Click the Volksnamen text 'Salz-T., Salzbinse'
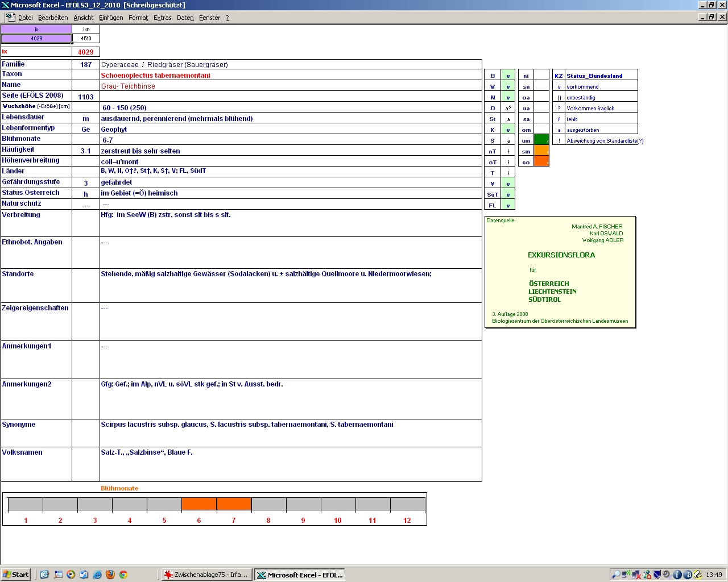Viewport: 728px width, 582px height. 147,452
